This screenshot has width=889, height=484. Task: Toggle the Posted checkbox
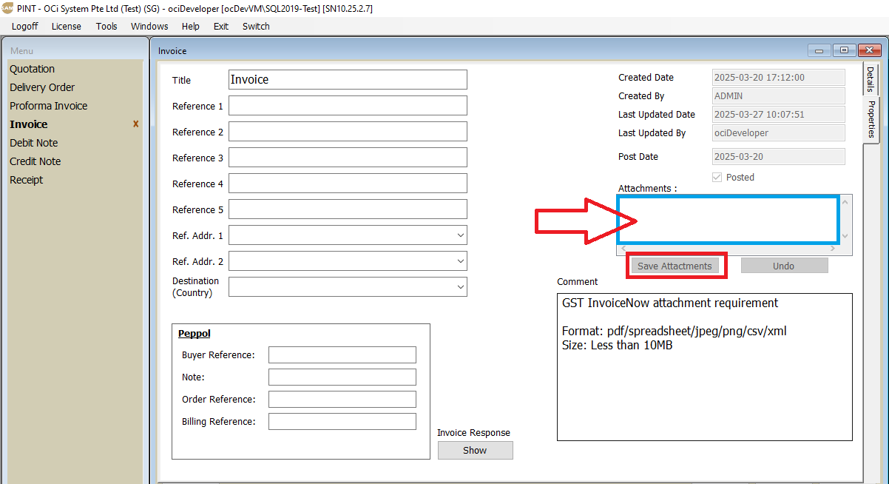(716, 178)
